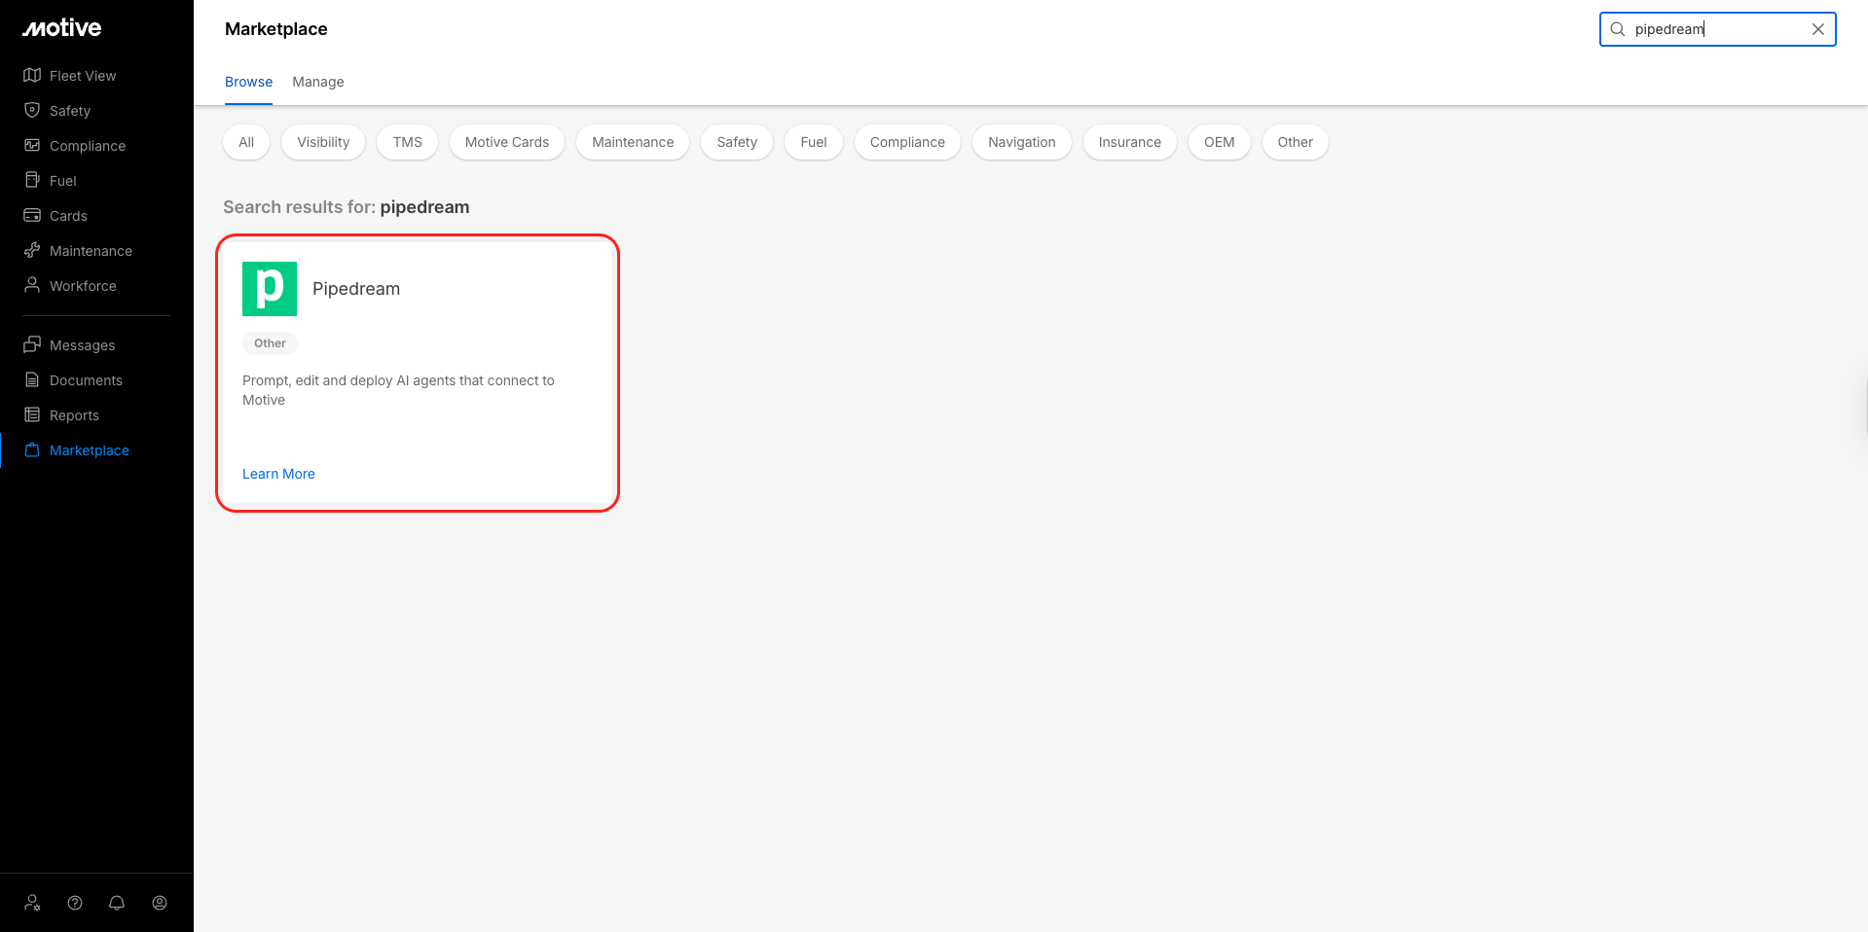Screen dimensions: 1868x932
Task: Clear the pipedream search with the X
Action: (x=1817, y=29)
